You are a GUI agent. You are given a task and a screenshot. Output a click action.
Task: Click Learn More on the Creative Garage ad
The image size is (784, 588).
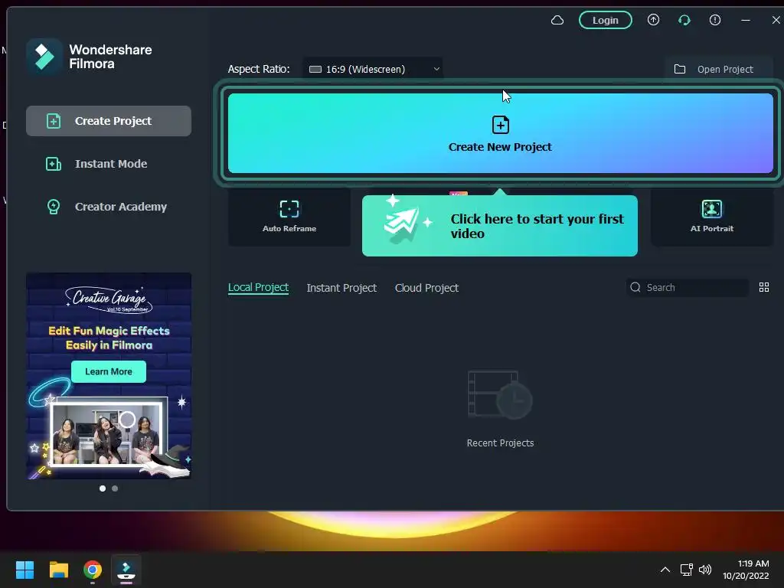(109, 371)
